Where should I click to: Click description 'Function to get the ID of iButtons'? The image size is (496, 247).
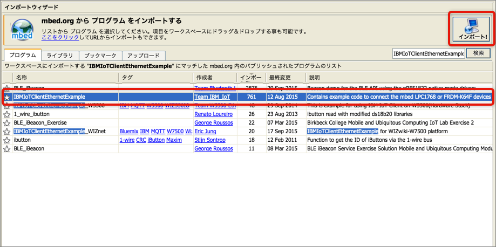370,140
